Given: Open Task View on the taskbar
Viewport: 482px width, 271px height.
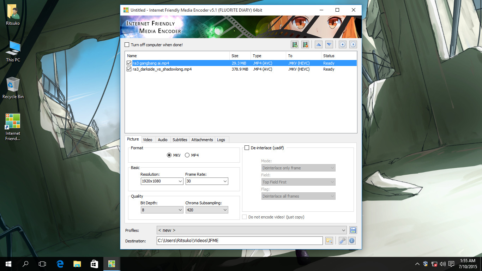Looking at the screenshot, I should point(42,264).
